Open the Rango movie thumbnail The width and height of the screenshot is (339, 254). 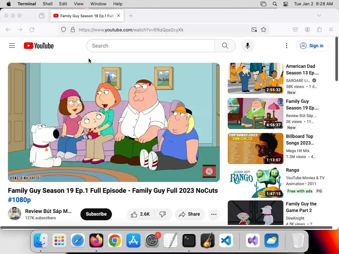[255, 182]
